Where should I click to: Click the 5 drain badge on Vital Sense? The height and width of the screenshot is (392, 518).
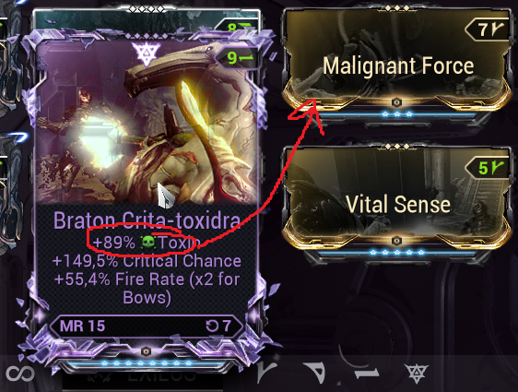point(489,168)
